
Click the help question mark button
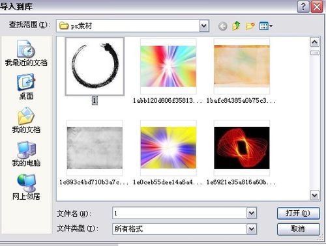tap(303, 7)
